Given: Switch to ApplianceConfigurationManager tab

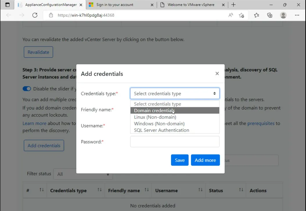Looking at the screenshot, I should [x=51, y=5].
